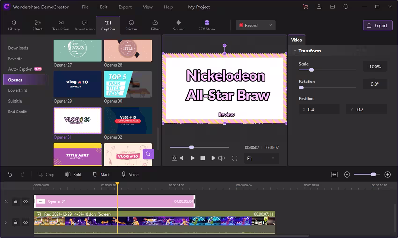Select the Opener 30 thumbnail
The height and width of the screenshot is (238, 398).
coord(128,84)
